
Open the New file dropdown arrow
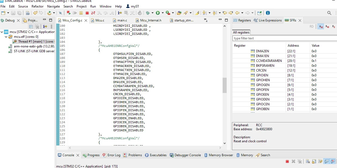point(8,13)
